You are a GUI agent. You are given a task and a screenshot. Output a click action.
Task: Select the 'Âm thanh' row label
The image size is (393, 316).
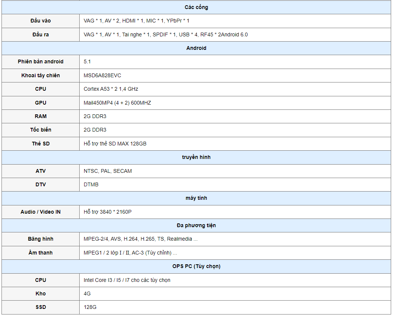[x=40, y=253]
